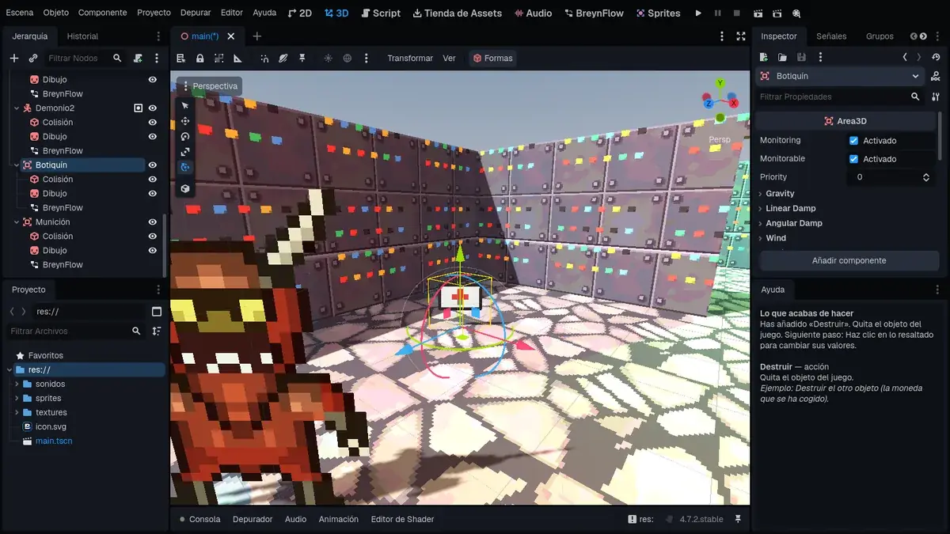950x534 pixels.
Task: Load a resource with the folder icon
Action: pos(782,57)
